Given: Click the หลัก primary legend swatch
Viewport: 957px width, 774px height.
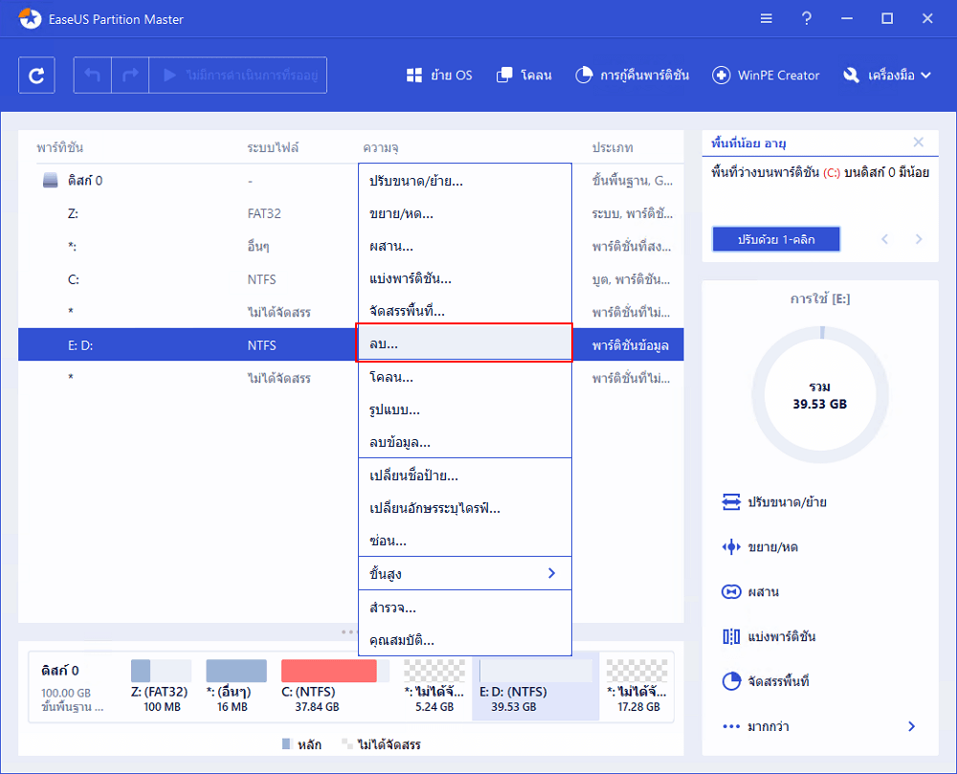Looking at the screenshot, I should 287,744.
